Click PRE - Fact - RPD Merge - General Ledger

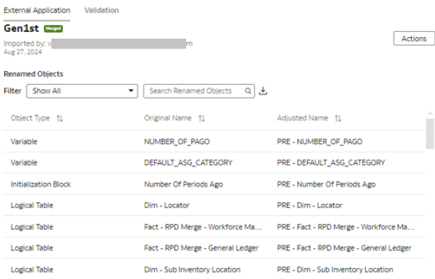344,248
